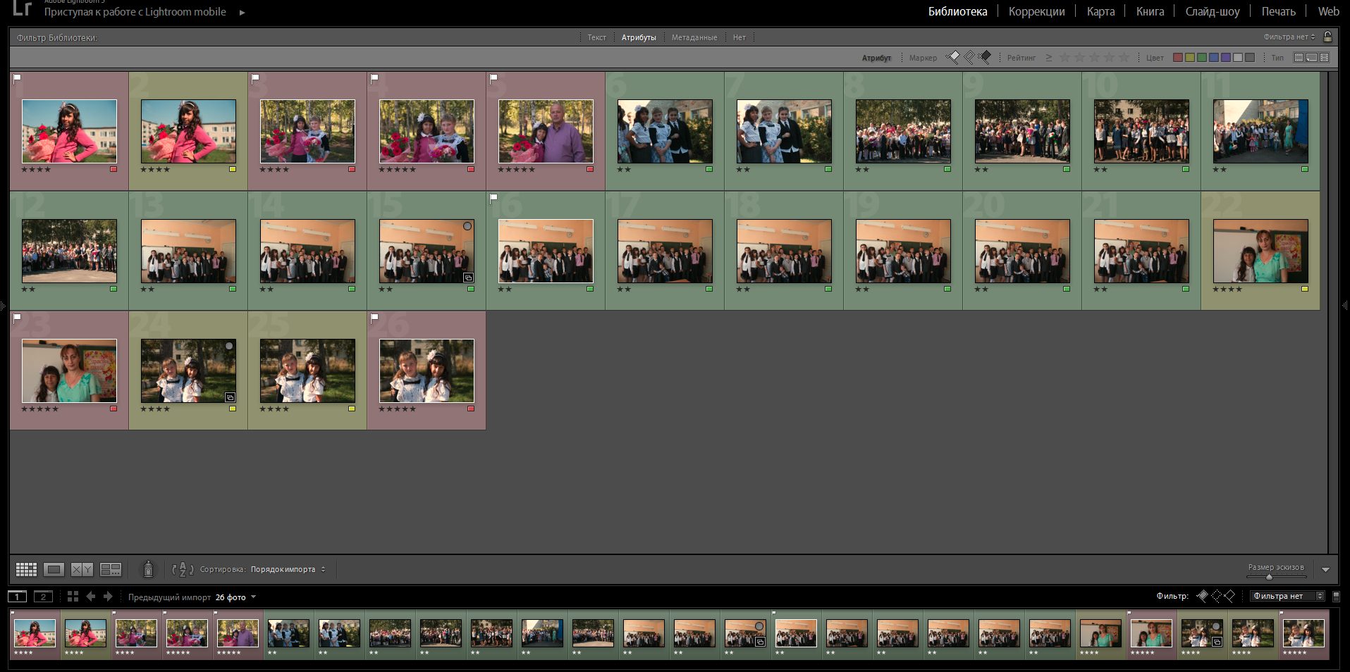Expand the hidden right panel edge arrow
Image resolution: width=1350 pixels, height=672 pixels.
(1346, 306)
